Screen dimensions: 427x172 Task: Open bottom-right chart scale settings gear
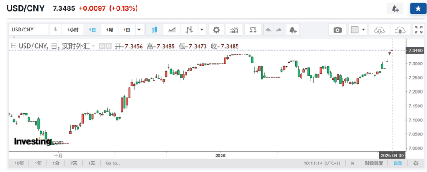(415, 163)
